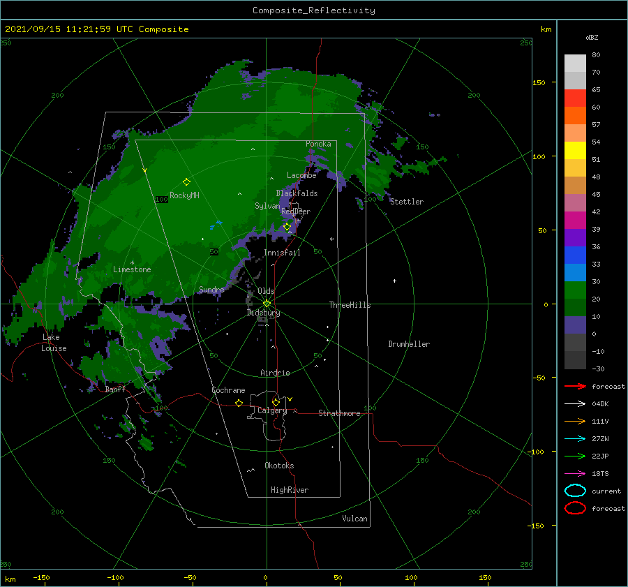
Task: Click the Drumheller city label
Action: point(409,344)
